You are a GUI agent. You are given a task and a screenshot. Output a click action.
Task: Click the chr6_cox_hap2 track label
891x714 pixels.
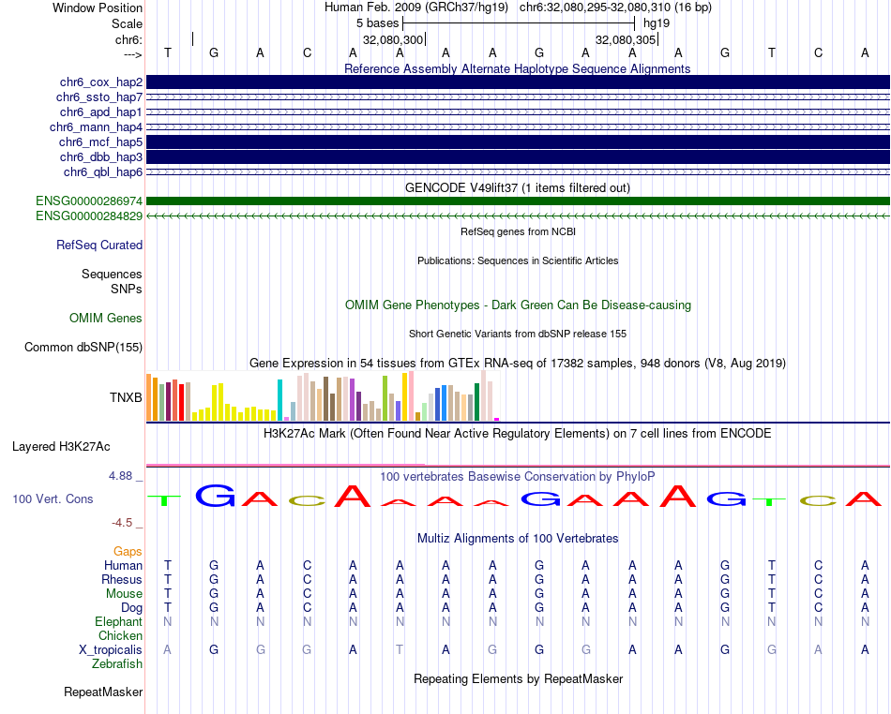(101, 82)
